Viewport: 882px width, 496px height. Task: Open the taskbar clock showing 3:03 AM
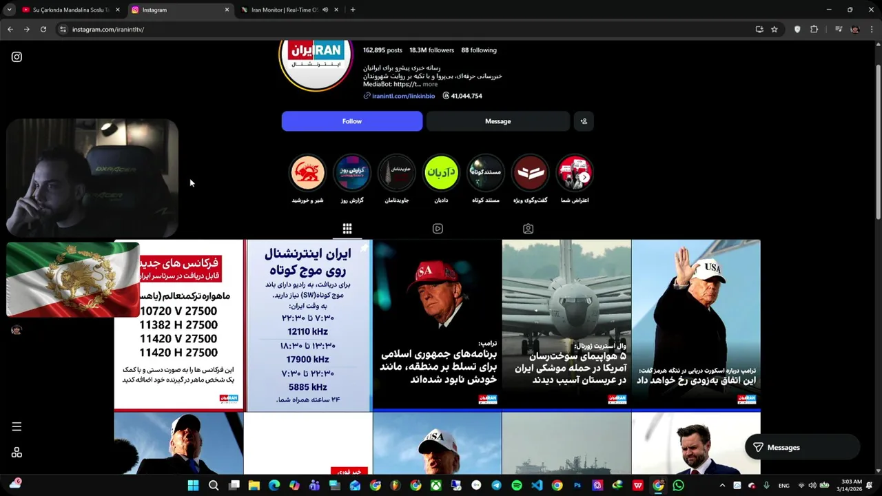pyautogui.click(x=849, y=486)
